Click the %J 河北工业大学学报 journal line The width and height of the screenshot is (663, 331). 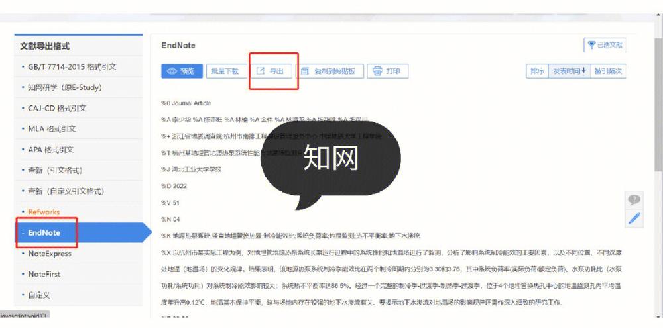coord(191,169)
